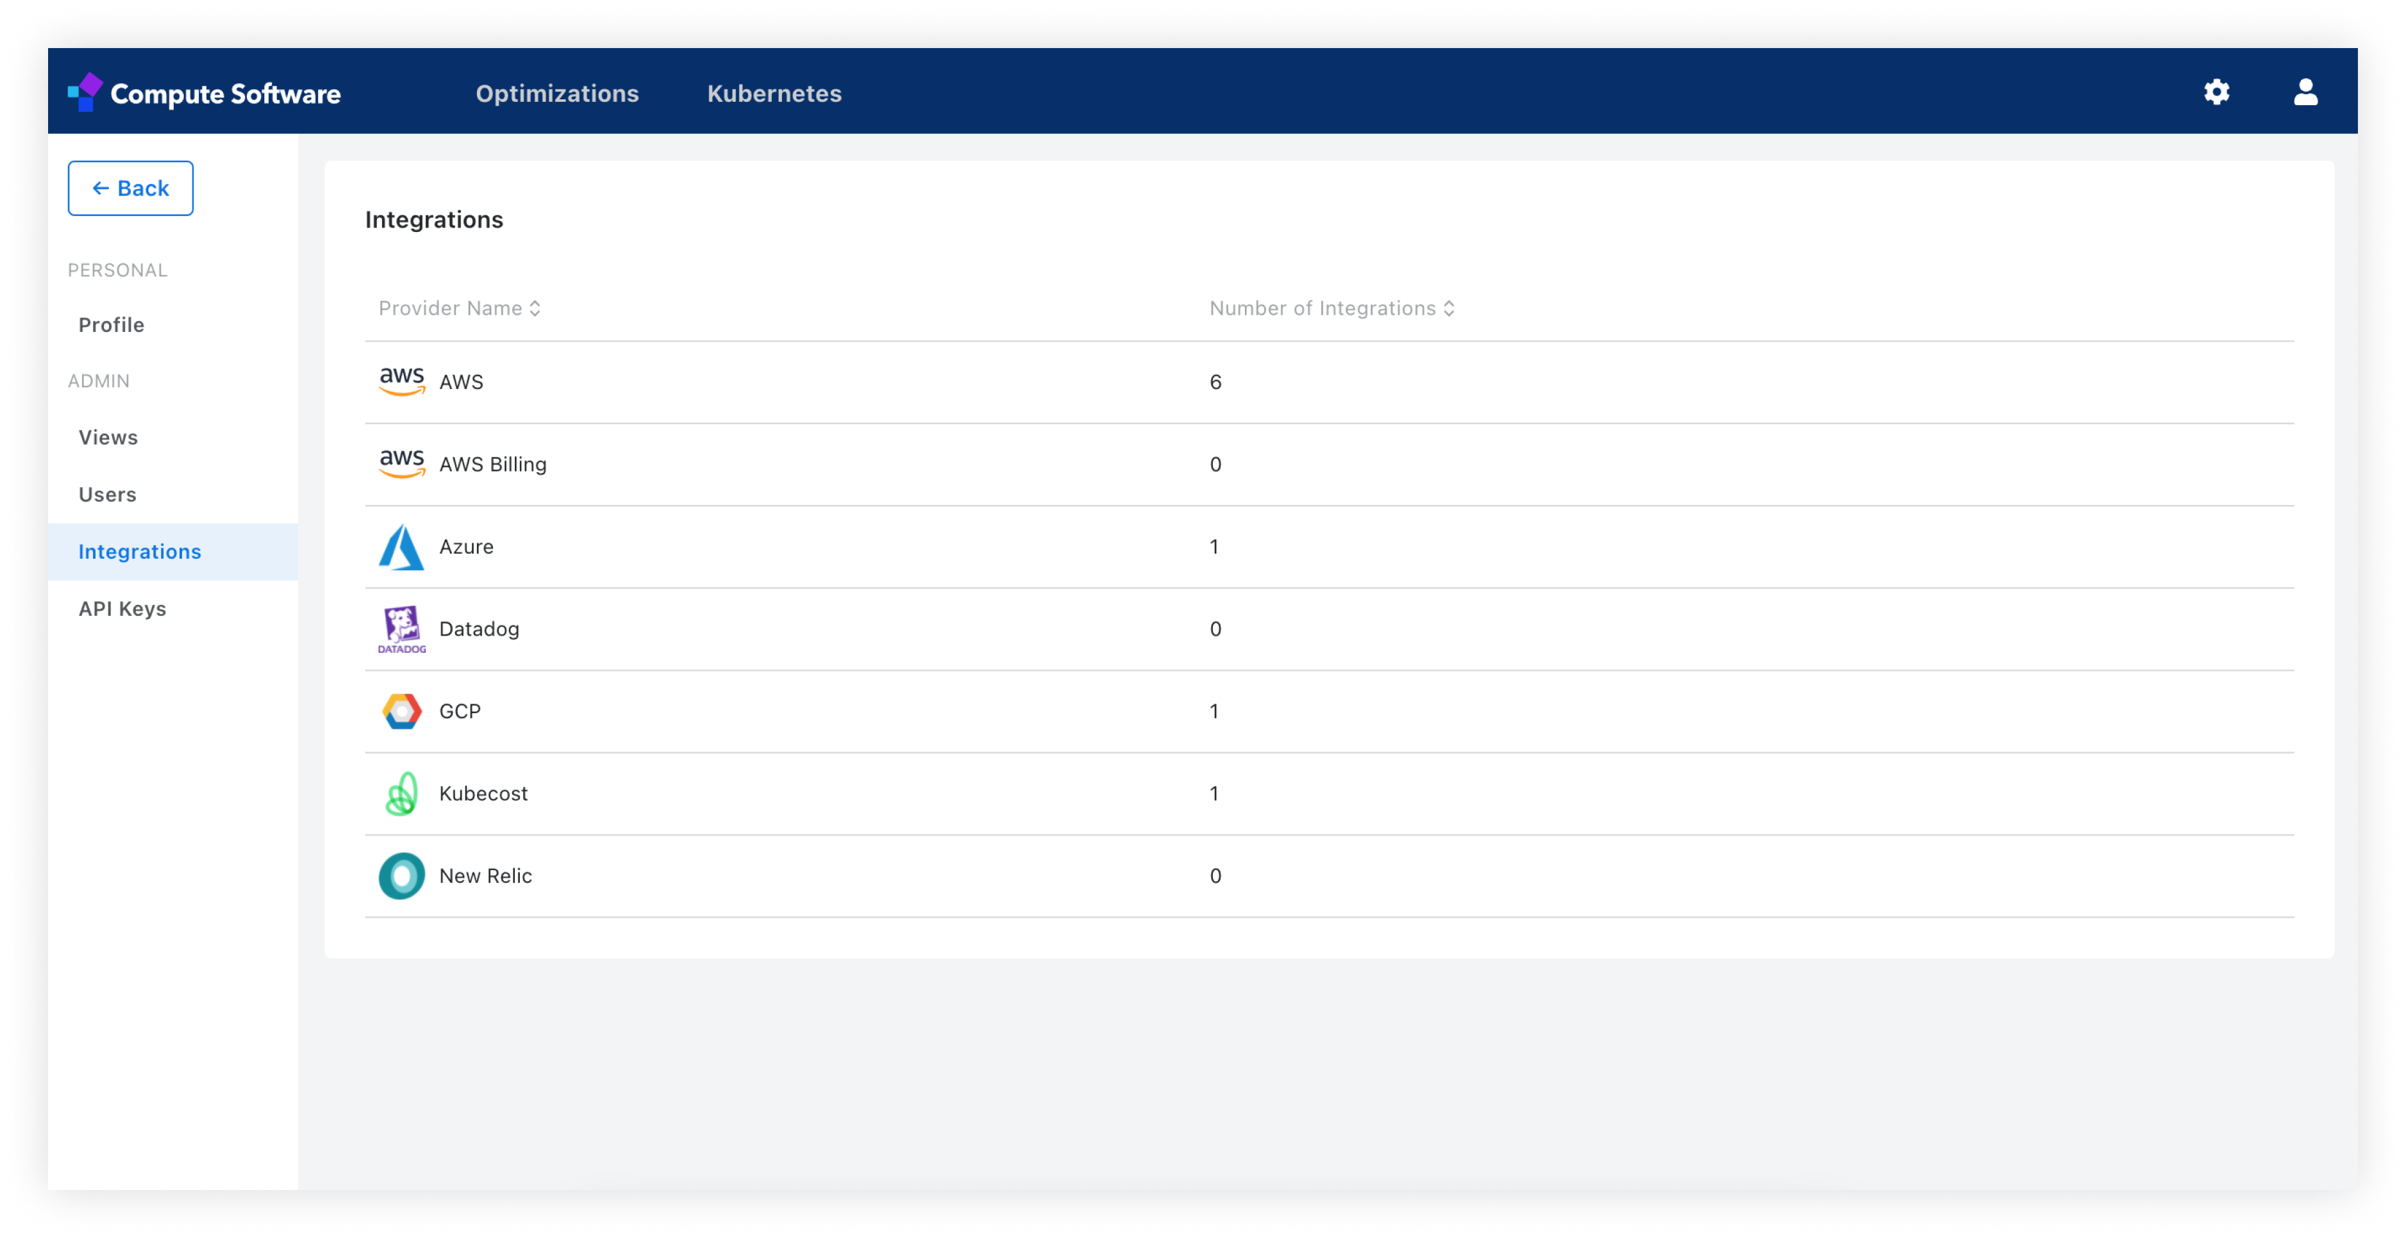Open settings via the gear icon

pyautogui.click(x=2216, y=92)
